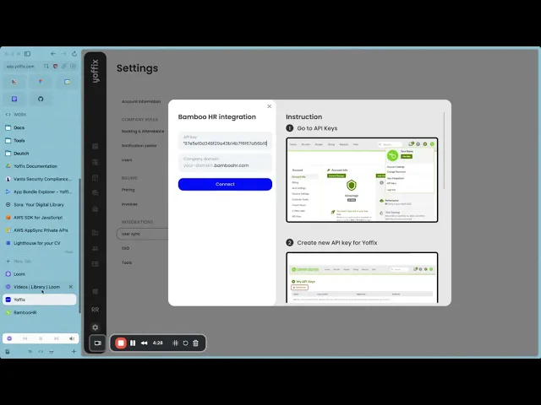Open the first pinned favorite tile
541x405 pixels.
point(14,82)
